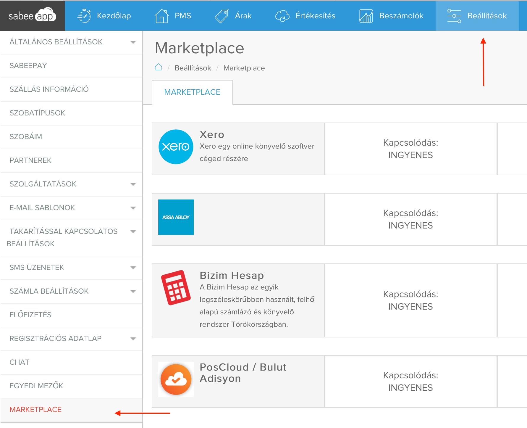Click the PosCloud / Bulut Adisyon title
The height and width of the screenshot is (428, 527).
click(x=243, y=373)
